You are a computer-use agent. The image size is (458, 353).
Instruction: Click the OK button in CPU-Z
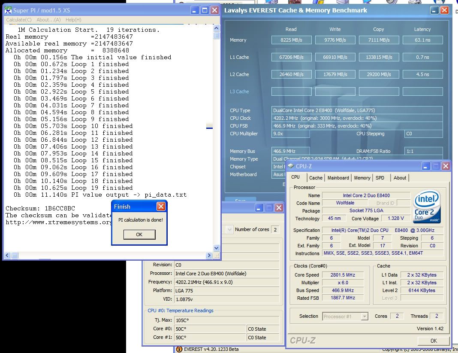(x=434, y=341)
